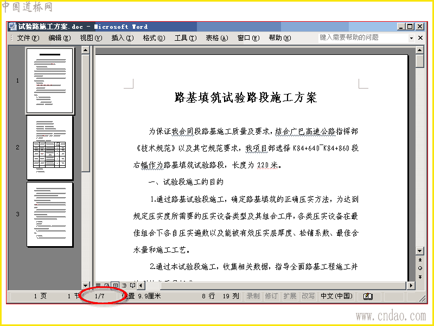Click the left arrow of horizontal scrollbar
The height and width of the screenshot is (326, 434).
coord(141,285)
